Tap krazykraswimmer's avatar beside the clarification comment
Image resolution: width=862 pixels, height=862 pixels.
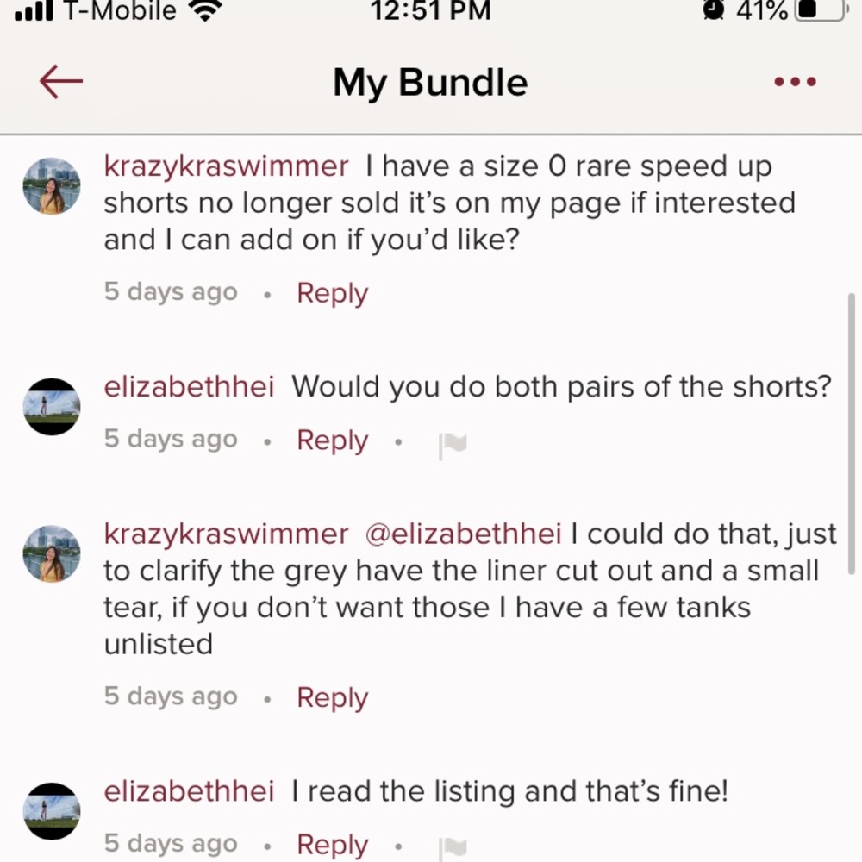[x=52, y=553]
